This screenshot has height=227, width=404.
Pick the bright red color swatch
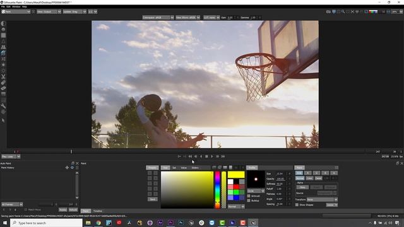click(x=236, y=187)
